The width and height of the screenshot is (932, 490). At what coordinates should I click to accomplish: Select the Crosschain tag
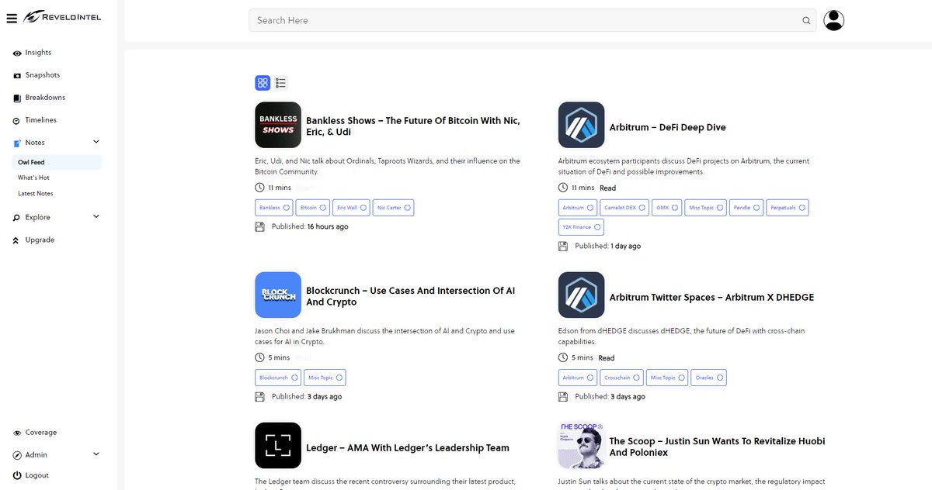(622, 378)
